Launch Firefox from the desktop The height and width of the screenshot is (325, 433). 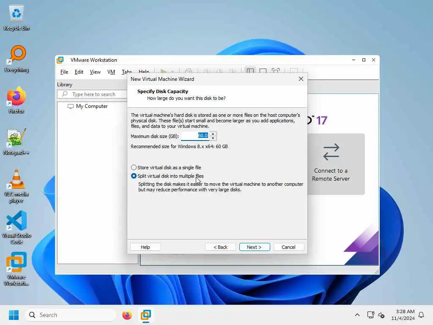click(x=16, y=100)
